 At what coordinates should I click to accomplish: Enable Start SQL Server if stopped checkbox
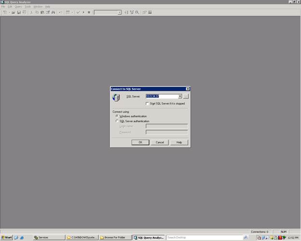point(147,104)
